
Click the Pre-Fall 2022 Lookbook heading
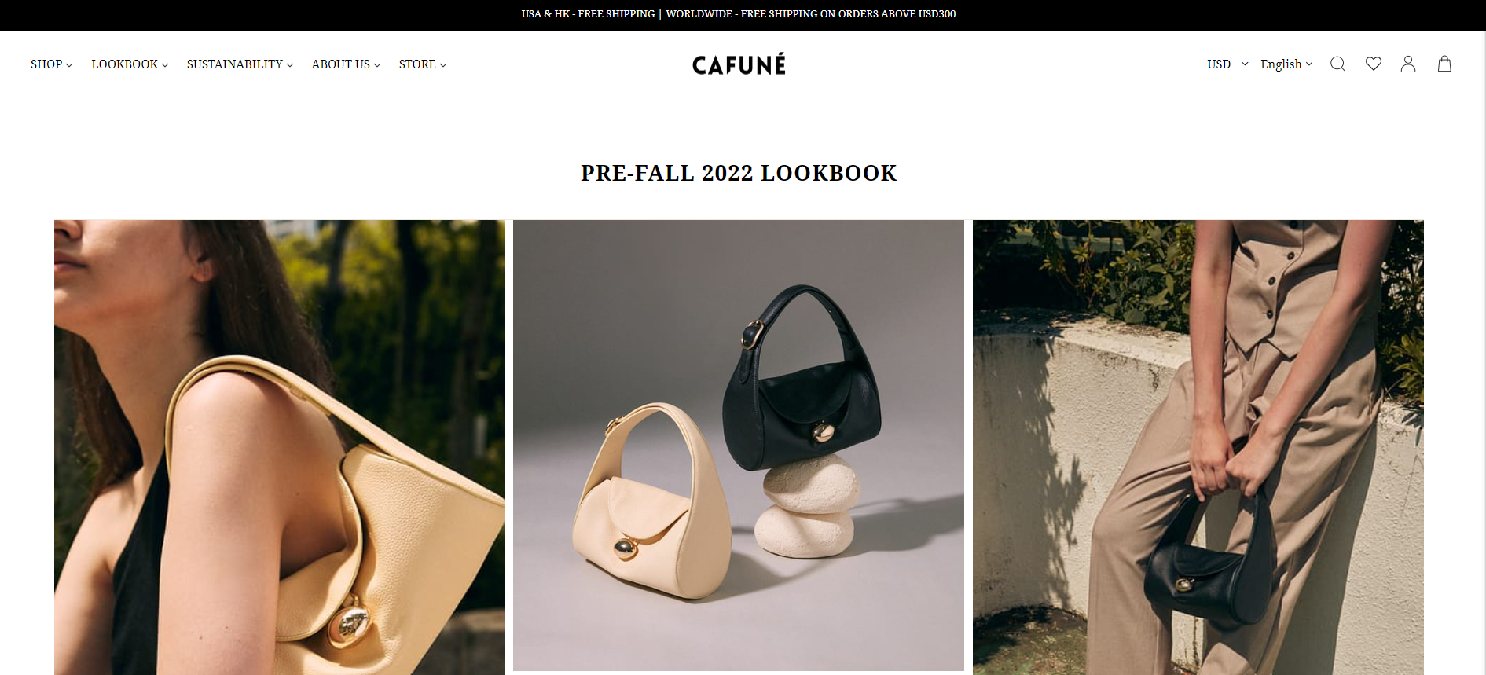739,173
